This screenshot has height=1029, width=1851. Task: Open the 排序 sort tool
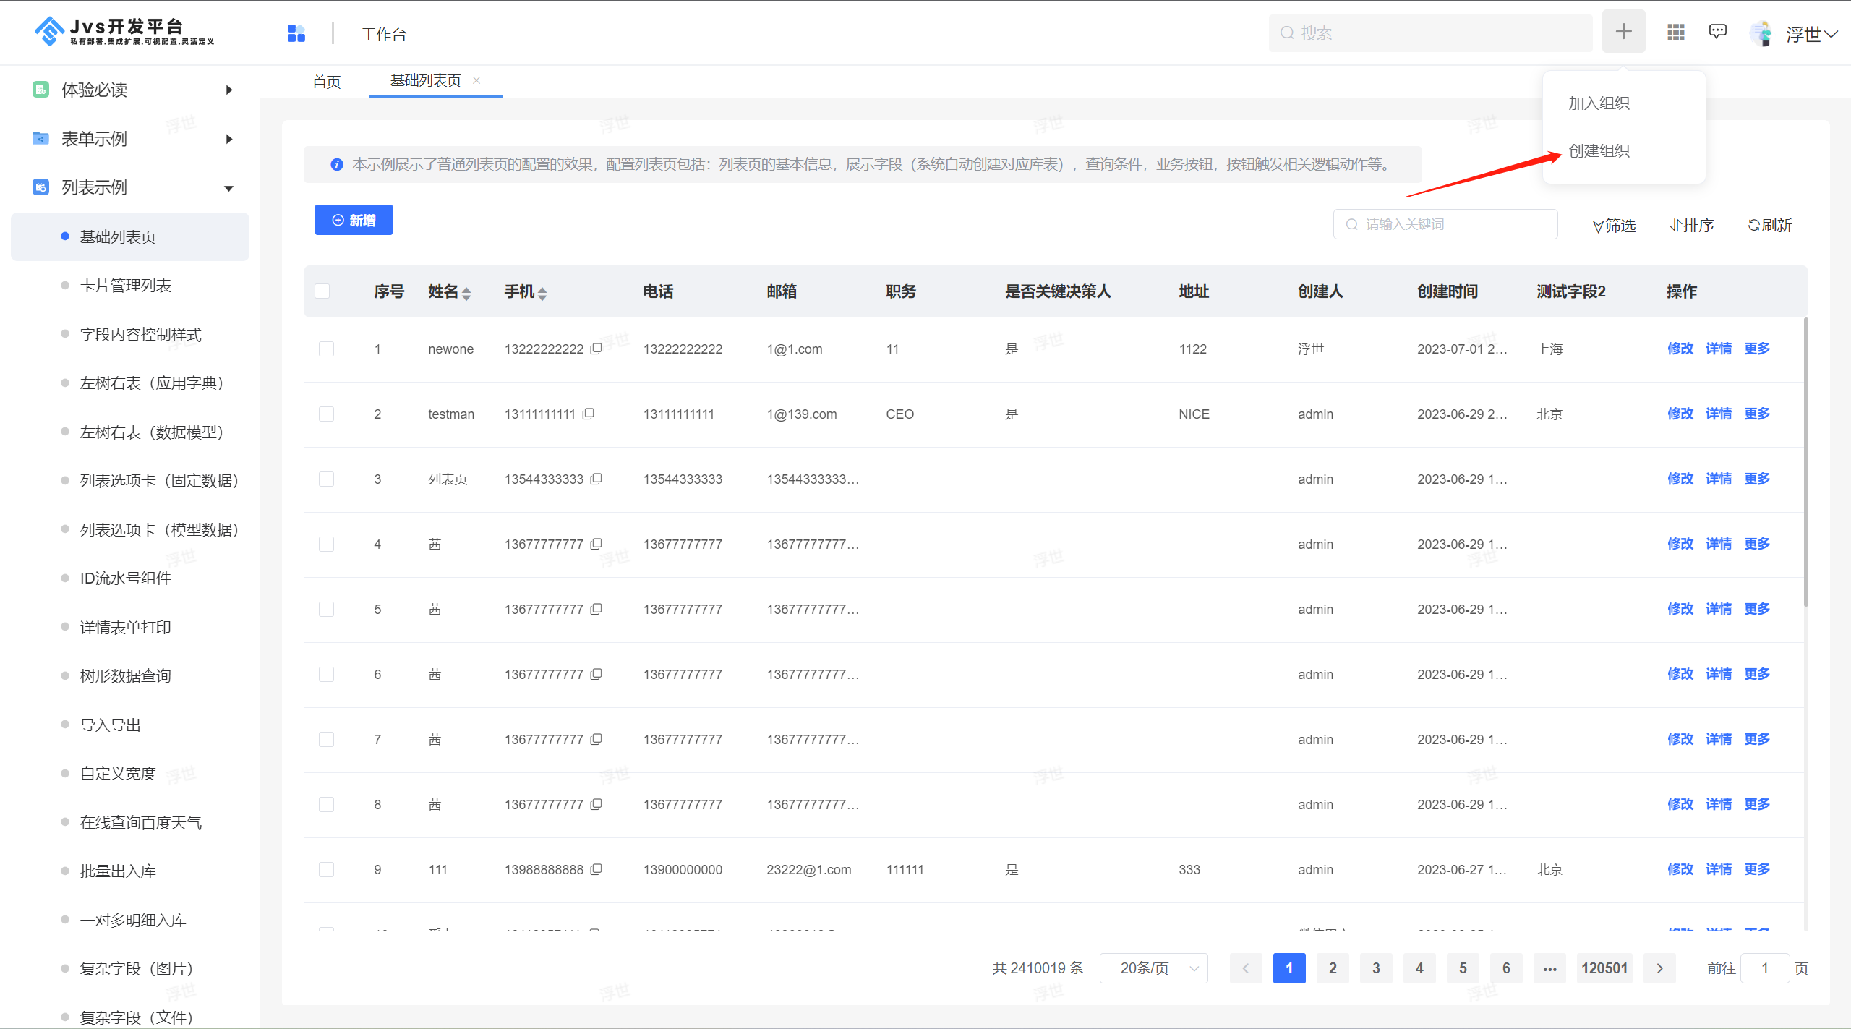(1691, 225)
